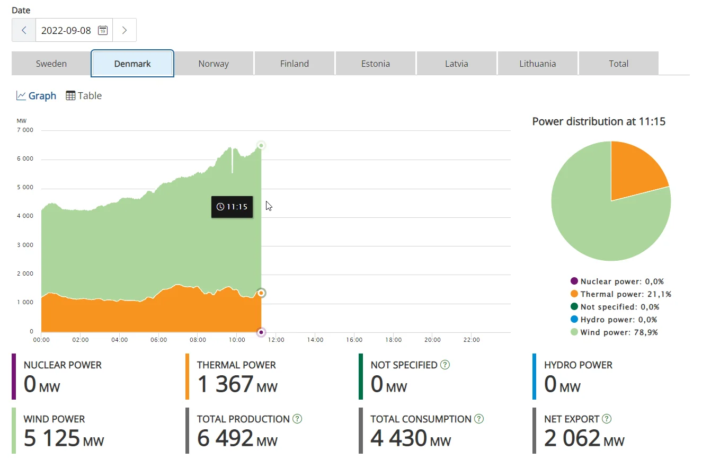Switch to Graph view
The height and width of the screenshot is (468, 702).
tap(36, 95)
